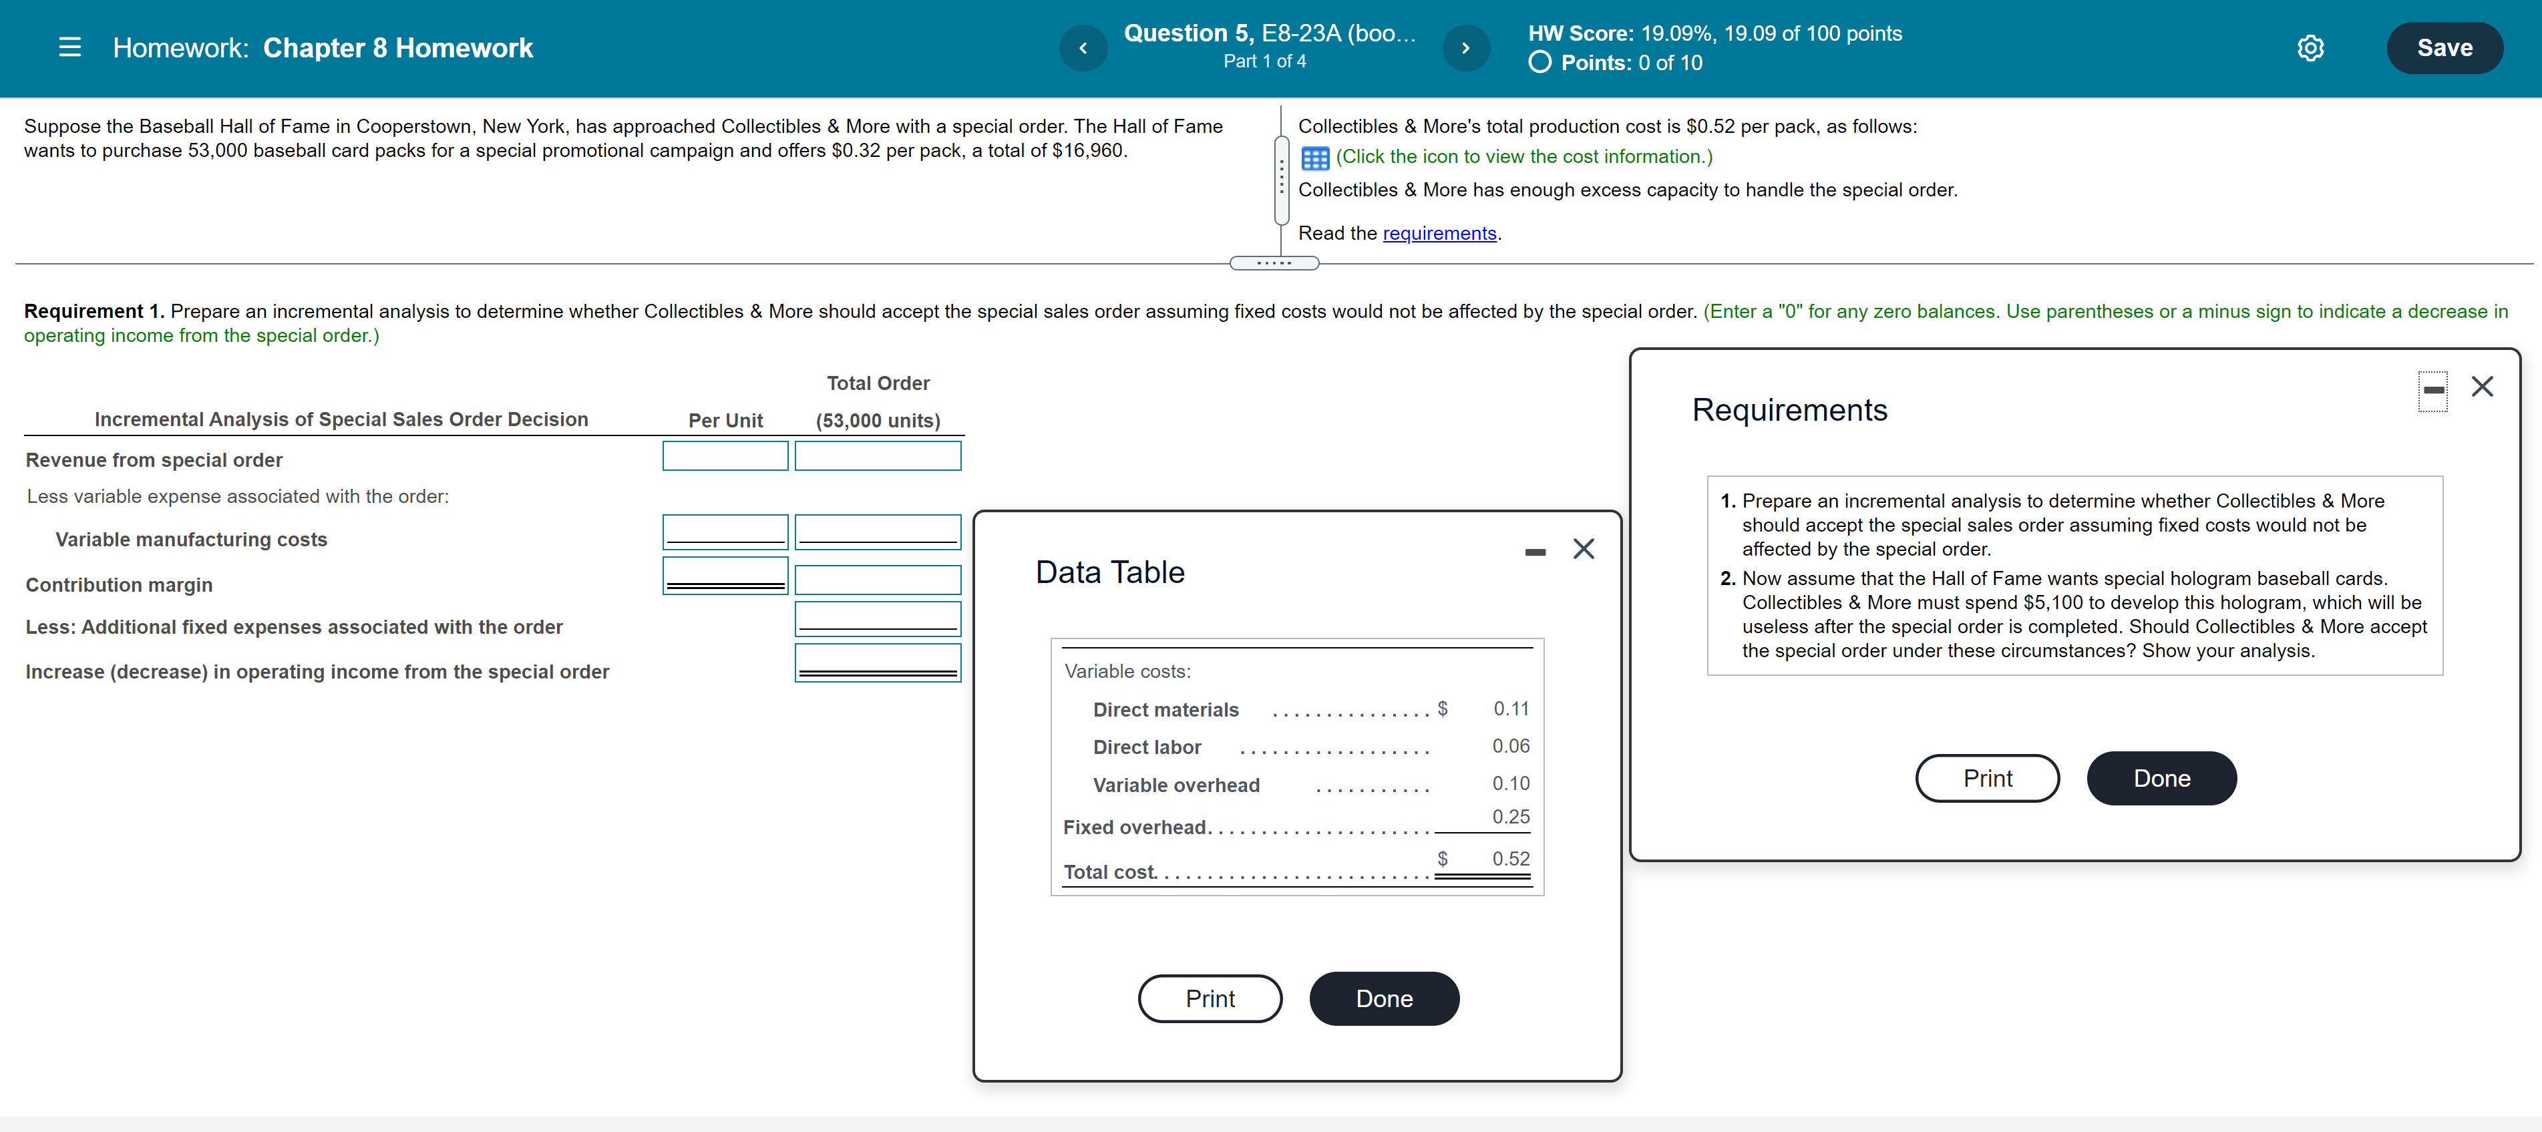
Task: Enter per unit revenue from special order
Action: point(724,456)
